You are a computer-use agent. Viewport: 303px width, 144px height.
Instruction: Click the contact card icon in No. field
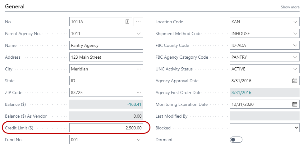(127, 22)
